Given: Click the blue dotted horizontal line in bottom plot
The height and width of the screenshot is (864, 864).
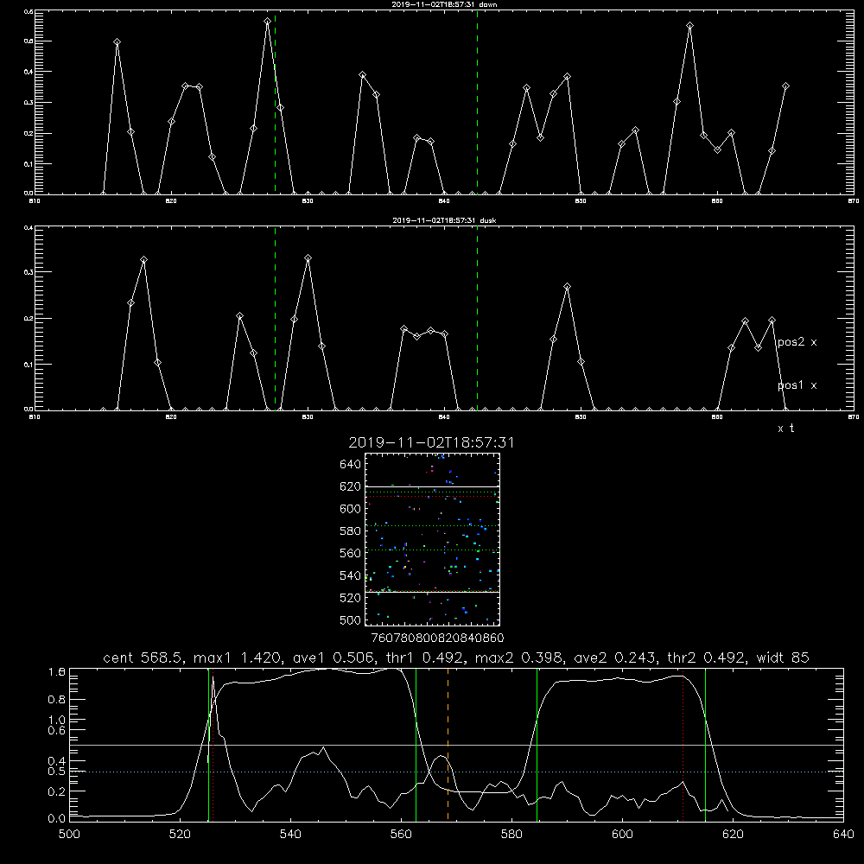Looking at the screenshot, I should (456, 772).
